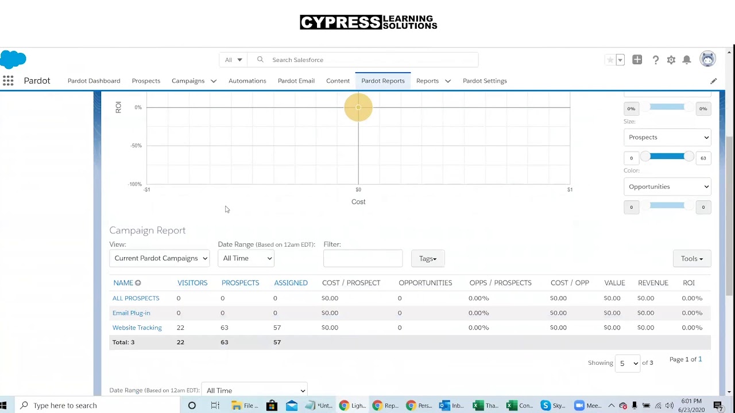The image size is (735, 413).
Task: Click the NAME column sort icon
Action: click(x=138, y=283)
